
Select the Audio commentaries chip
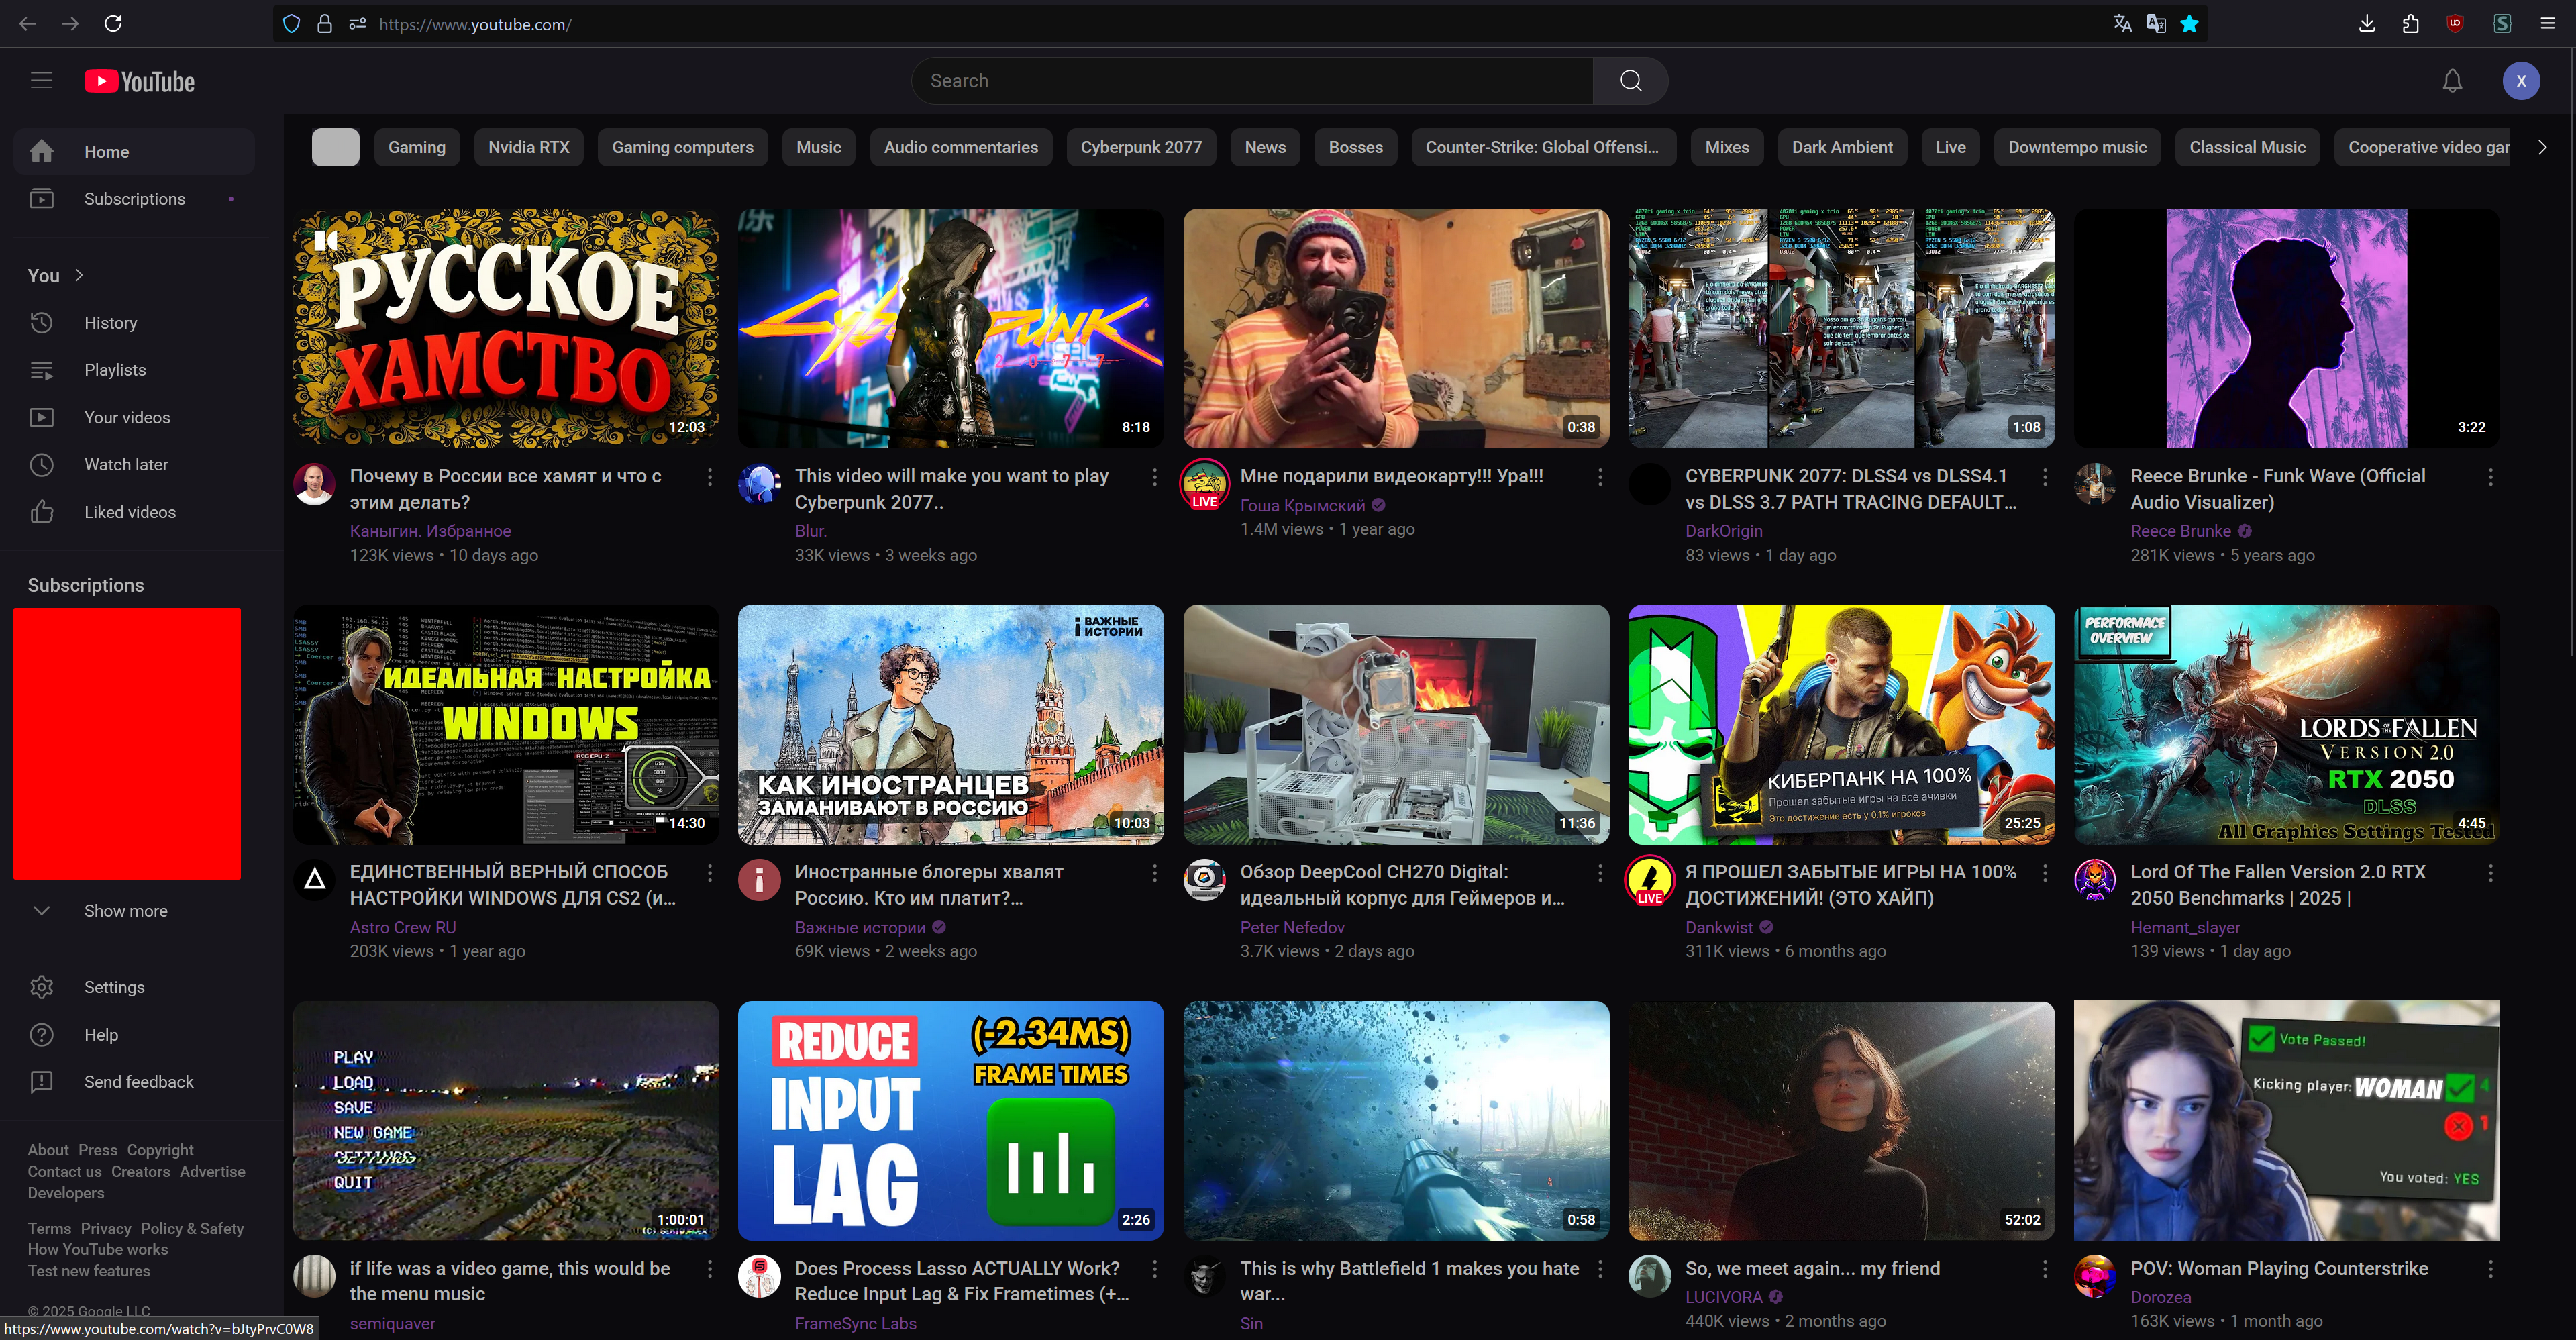tap(961, 147)
